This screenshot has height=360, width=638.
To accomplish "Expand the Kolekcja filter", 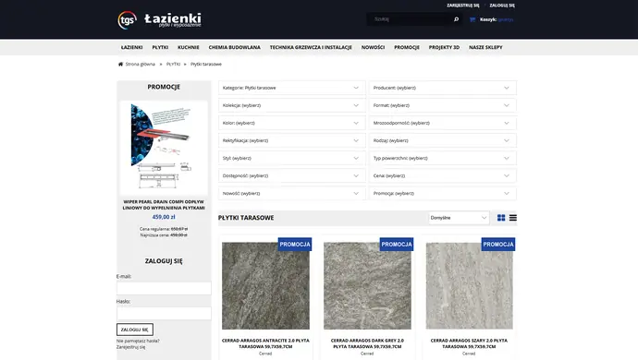I will (291, 105).
